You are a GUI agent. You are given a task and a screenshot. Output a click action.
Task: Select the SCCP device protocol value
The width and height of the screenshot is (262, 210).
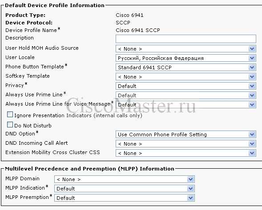[123, 23]
